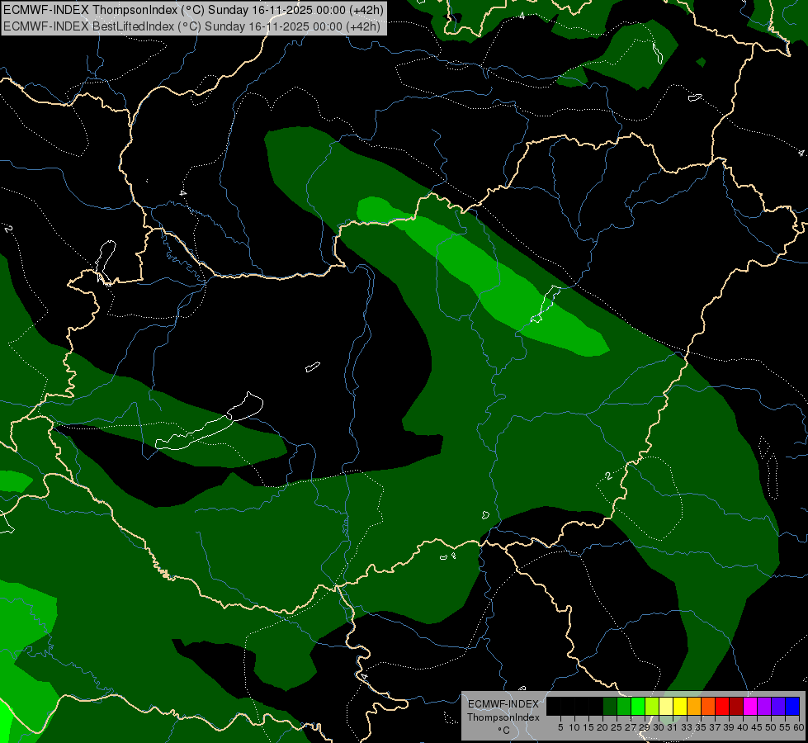This screenshot has height=743, width=808.
Task: Click the legend tick label '27'
Action: pos(631,727)
